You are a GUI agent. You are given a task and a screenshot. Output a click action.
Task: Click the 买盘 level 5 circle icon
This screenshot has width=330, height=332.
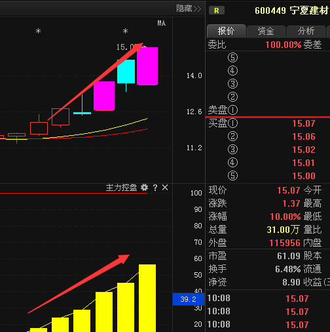click(x=232, y=176)
